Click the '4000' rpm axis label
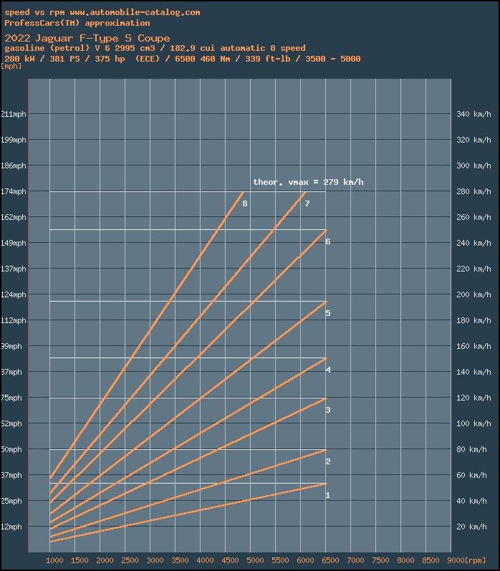 pyautogui.click(x=206, y=561)
